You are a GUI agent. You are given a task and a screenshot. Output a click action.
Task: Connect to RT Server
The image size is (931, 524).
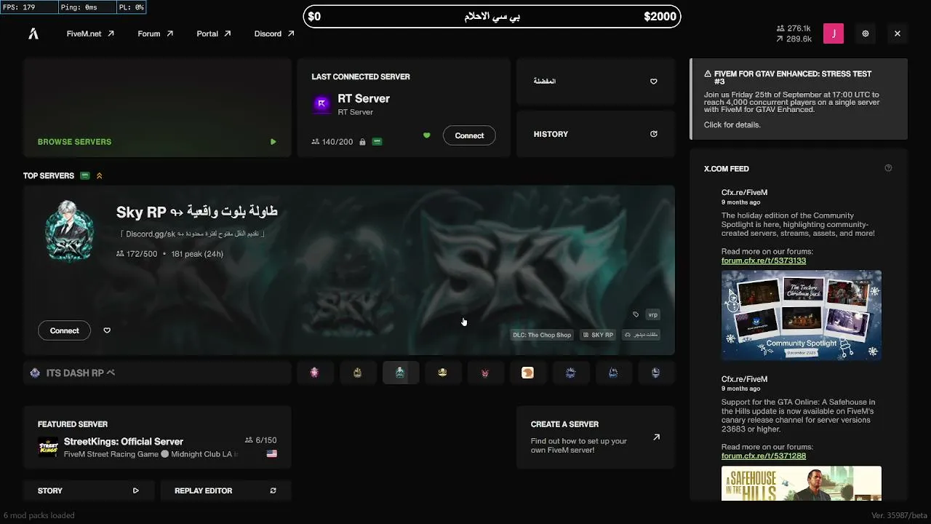(469, 135)
